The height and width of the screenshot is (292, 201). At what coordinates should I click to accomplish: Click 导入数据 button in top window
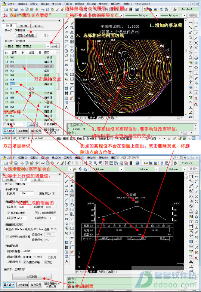(x=9, y=131)
